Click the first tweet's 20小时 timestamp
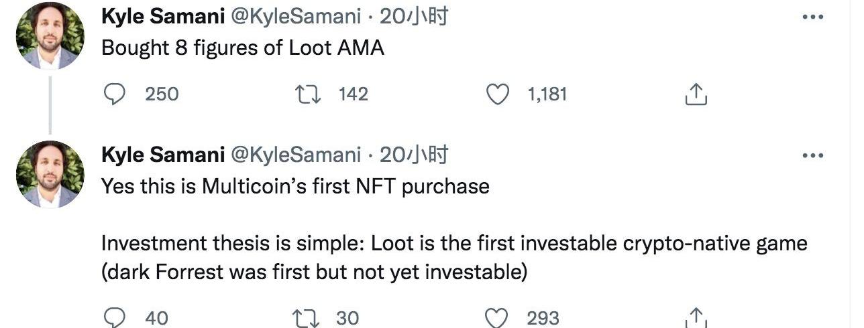 (x=413, y=17)
